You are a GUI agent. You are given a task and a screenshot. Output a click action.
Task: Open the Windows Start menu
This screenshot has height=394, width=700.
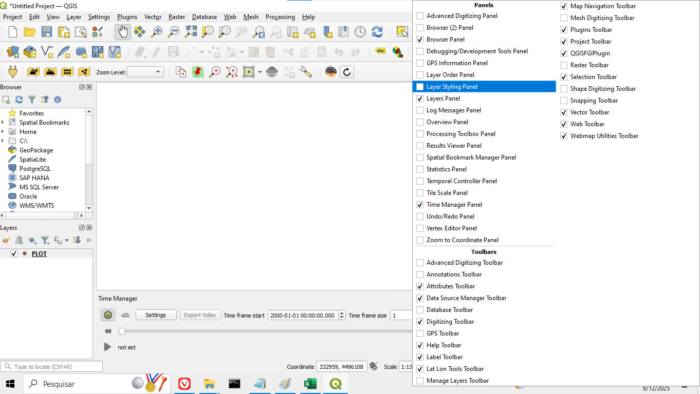coord(10,384)
